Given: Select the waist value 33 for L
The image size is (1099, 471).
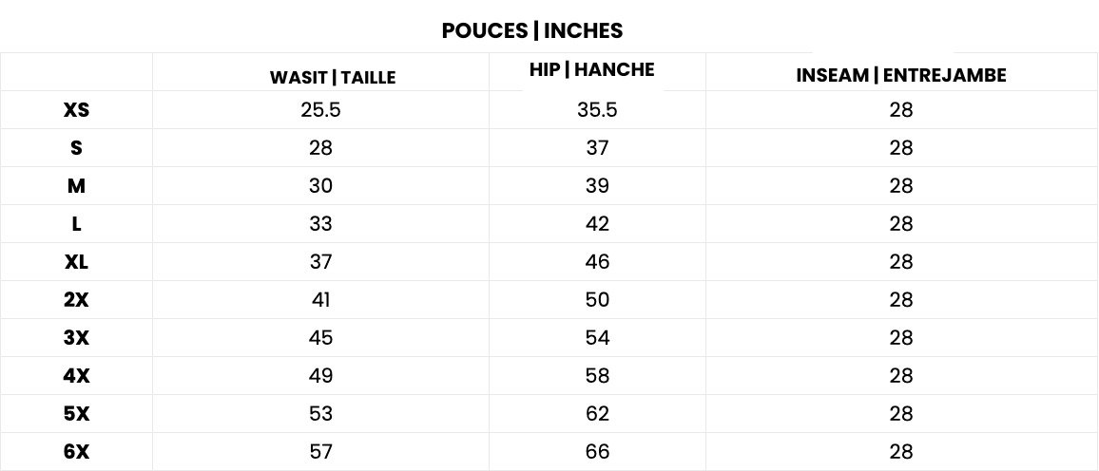Looking at the screenshot, I should pos(321,224).
